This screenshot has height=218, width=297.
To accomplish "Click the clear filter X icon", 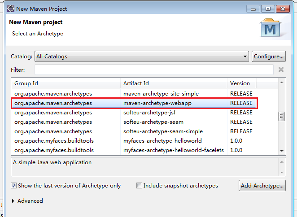I will tap(281, 70).
